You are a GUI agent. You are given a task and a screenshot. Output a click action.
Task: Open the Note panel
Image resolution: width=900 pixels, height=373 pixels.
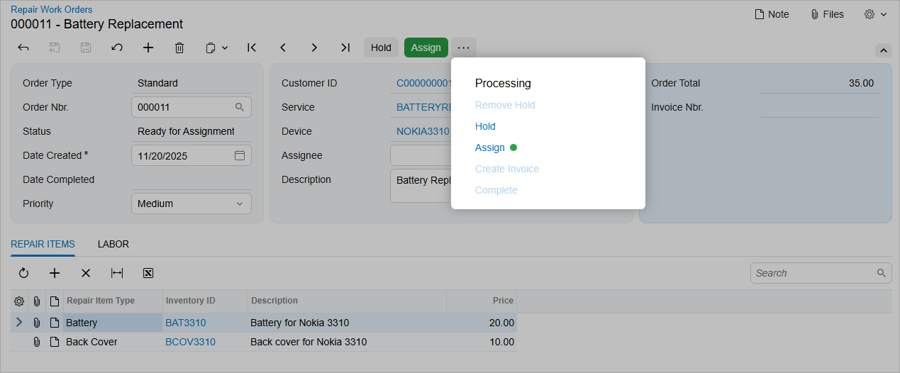pyautogui.click(x=772, y=14)
